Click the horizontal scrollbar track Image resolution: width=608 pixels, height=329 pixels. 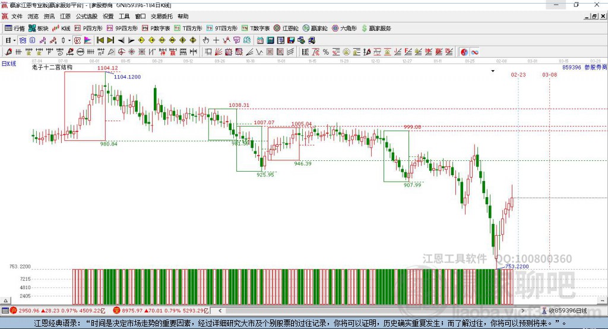click(x=372, y=311)
